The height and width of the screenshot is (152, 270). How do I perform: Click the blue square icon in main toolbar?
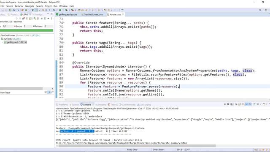pos(14,10)
